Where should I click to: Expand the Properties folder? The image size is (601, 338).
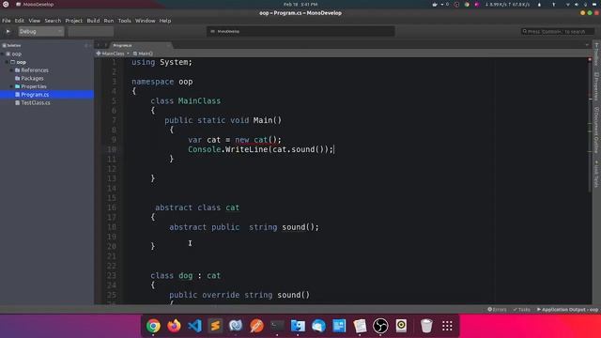[11, 86]
